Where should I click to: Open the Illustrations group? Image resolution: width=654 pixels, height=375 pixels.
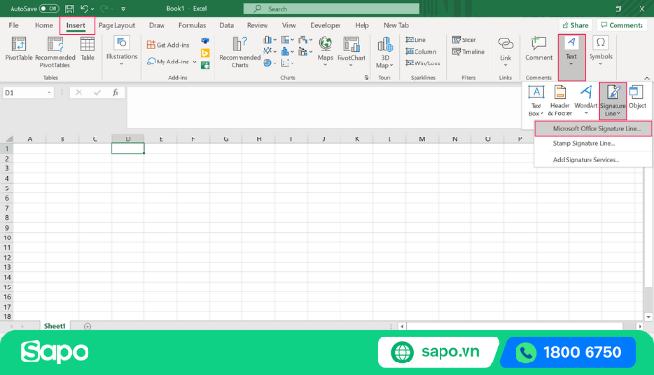(x=121, y=50)
